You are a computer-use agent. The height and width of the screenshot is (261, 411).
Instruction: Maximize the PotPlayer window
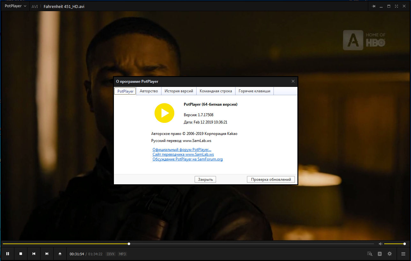click(x=389, y=6)
